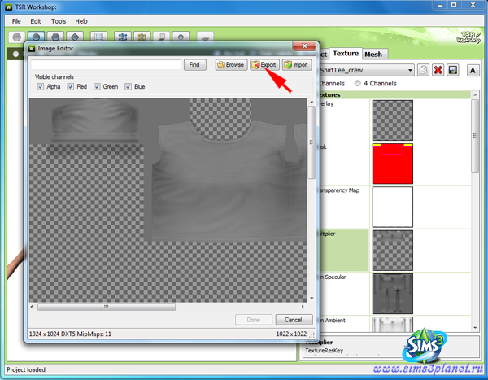Toggle the Alpha channel checkbox

click(41, 86)
